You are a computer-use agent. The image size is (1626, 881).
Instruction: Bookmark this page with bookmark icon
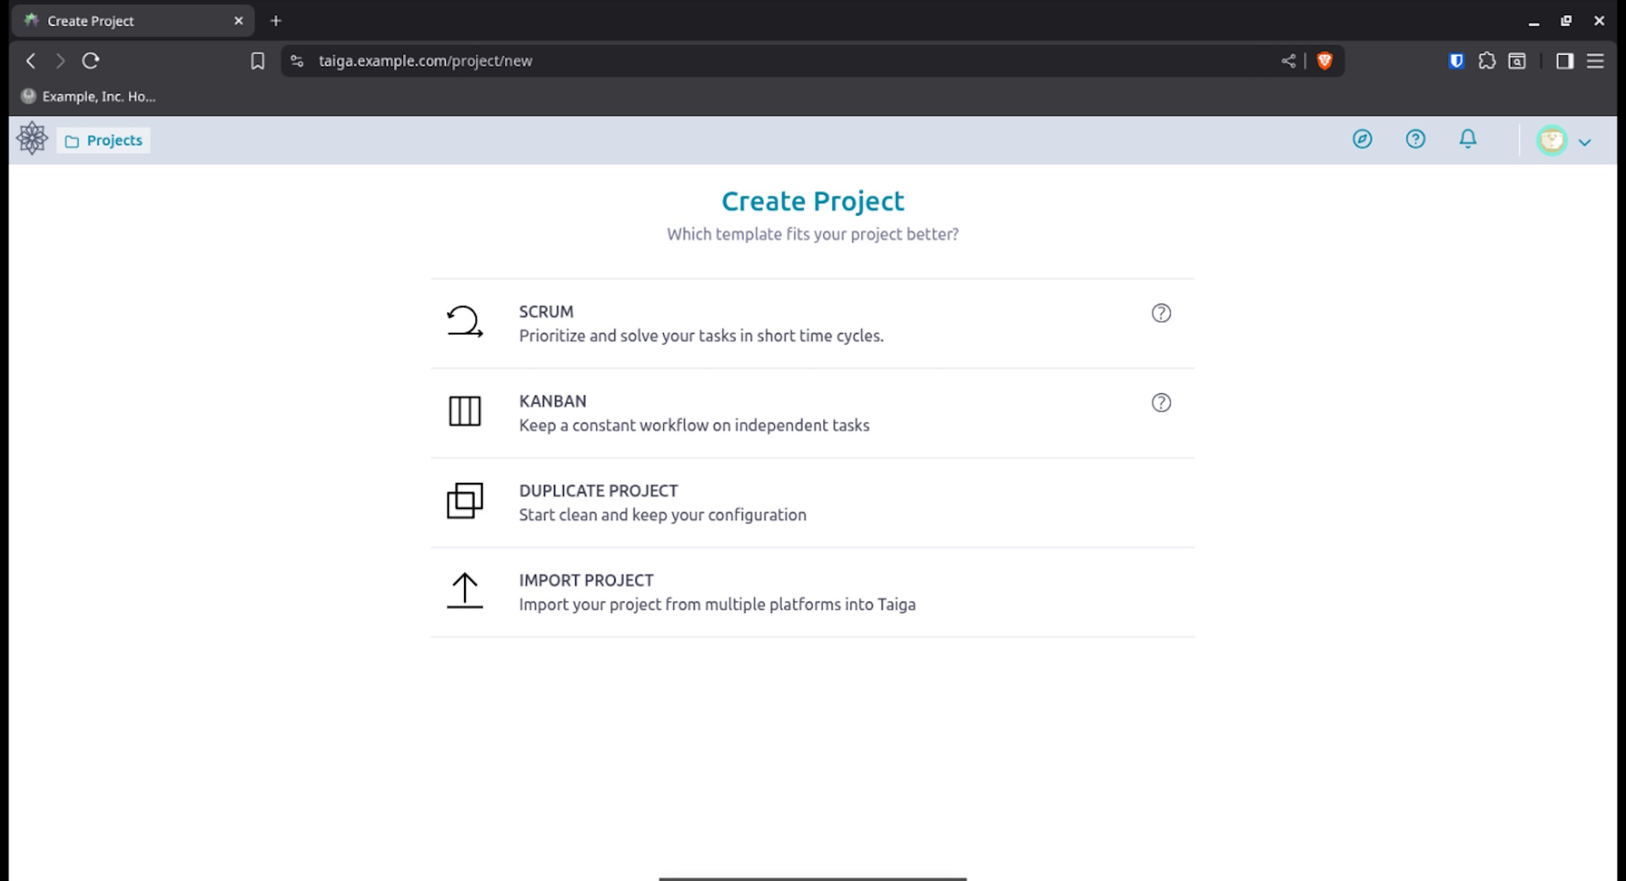(257, 61)
